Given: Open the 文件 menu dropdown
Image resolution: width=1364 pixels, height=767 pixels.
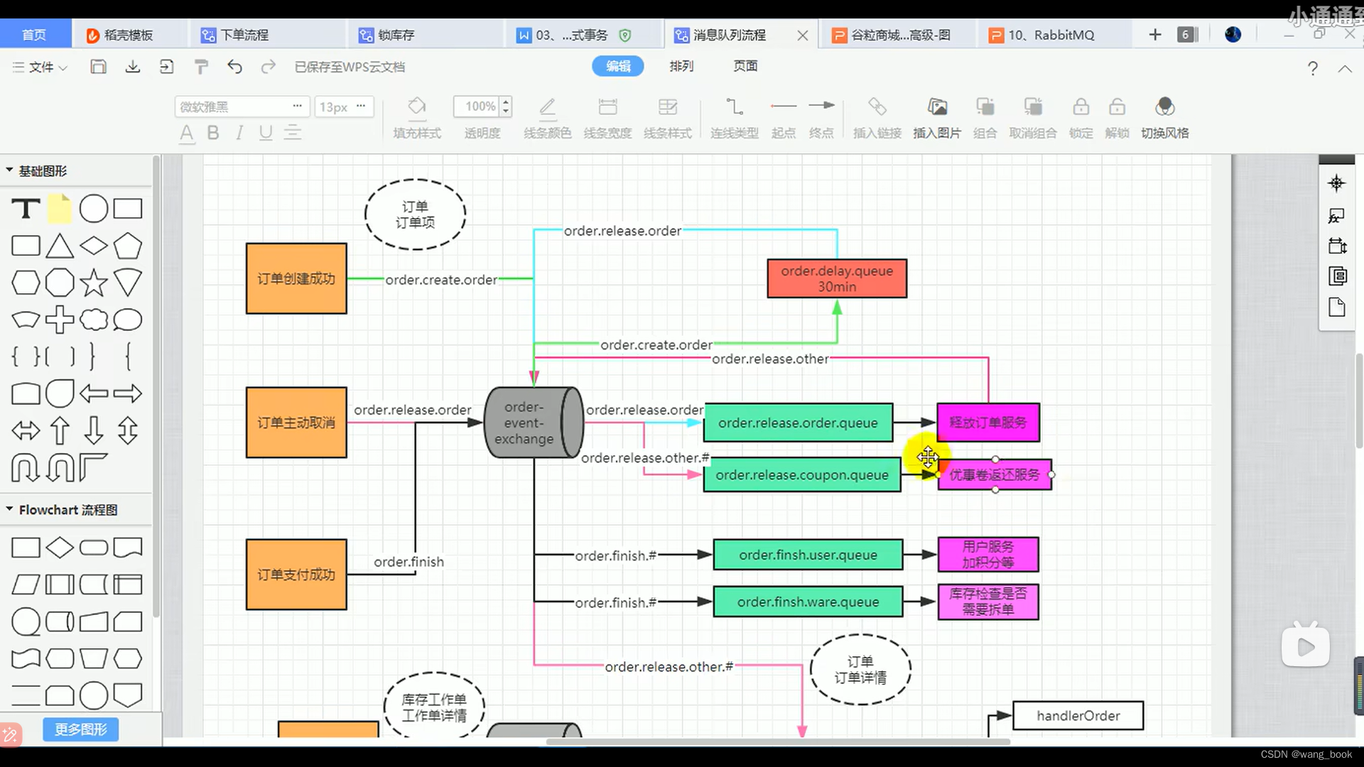Looking at the screenshot, I should [40, 67].
